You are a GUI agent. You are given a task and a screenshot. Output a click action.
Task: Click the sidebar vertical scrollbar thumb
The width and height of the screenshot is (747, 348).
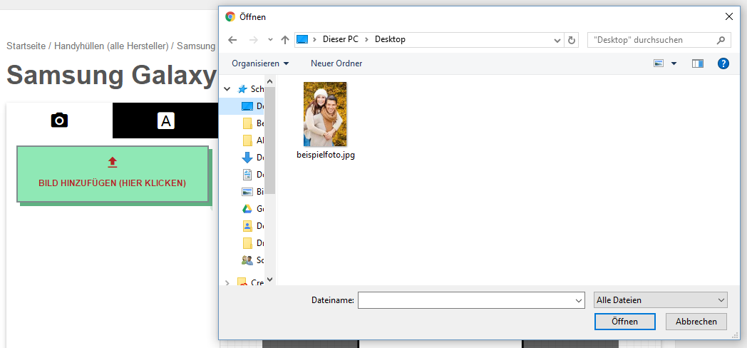pos(269,140)
